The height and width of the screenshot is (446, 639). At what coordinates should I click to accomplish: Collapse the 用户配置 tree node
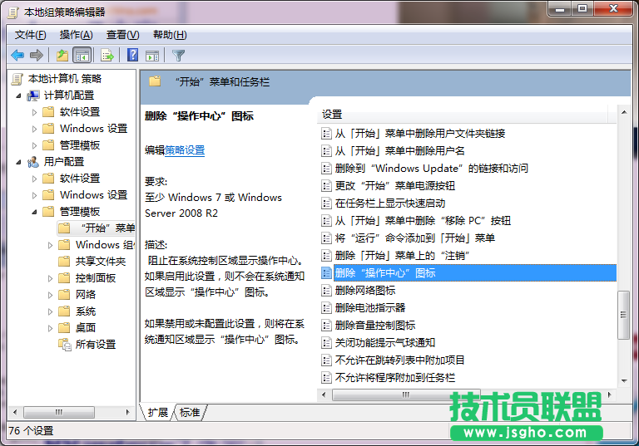18,162
